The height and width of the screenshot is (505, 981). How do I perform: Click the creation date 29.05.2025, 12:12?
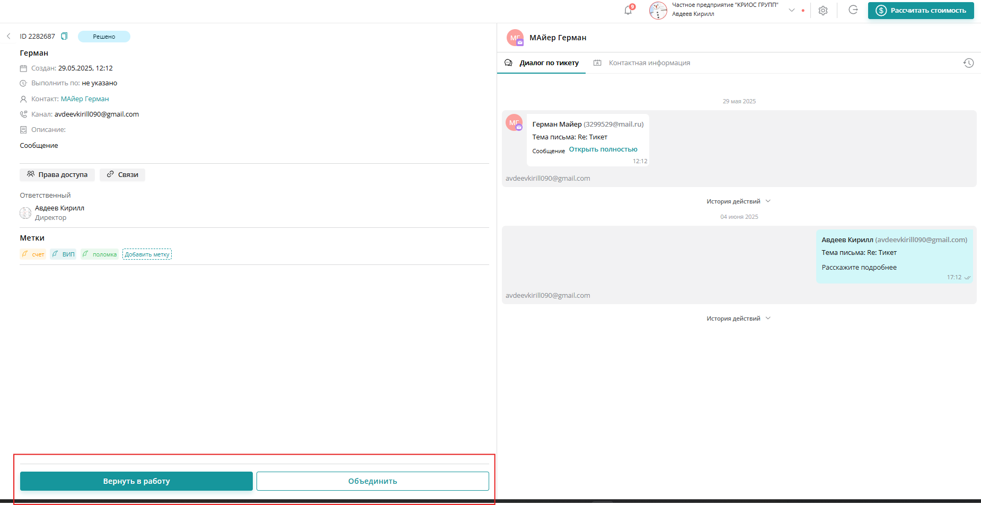click(85, 68)
